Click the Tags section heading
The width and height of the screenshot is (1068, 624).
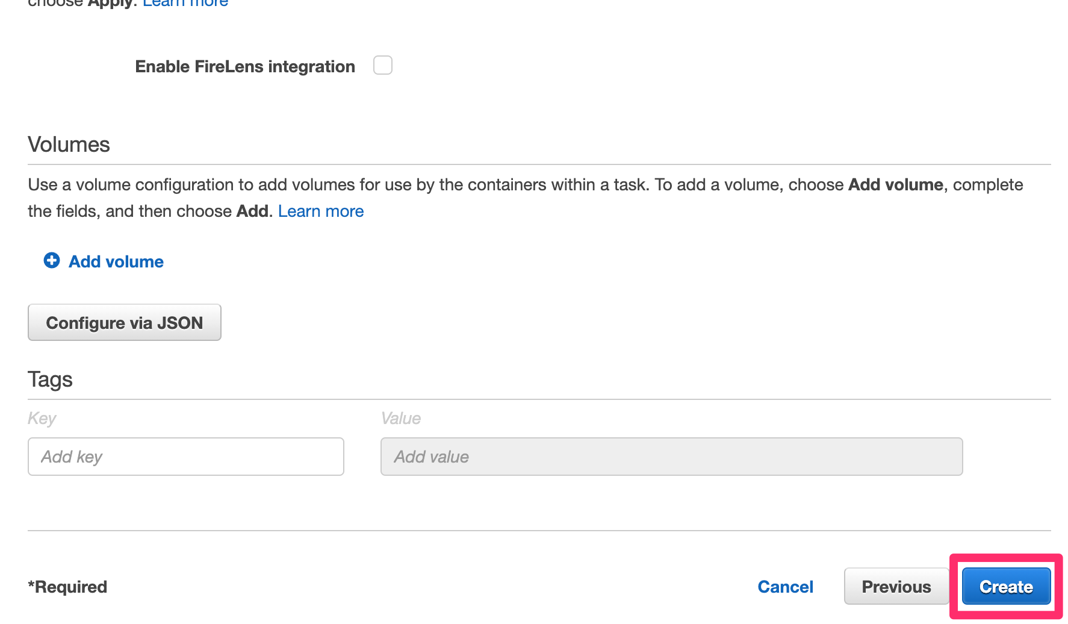pyautogui.click(x=49, y=379)
